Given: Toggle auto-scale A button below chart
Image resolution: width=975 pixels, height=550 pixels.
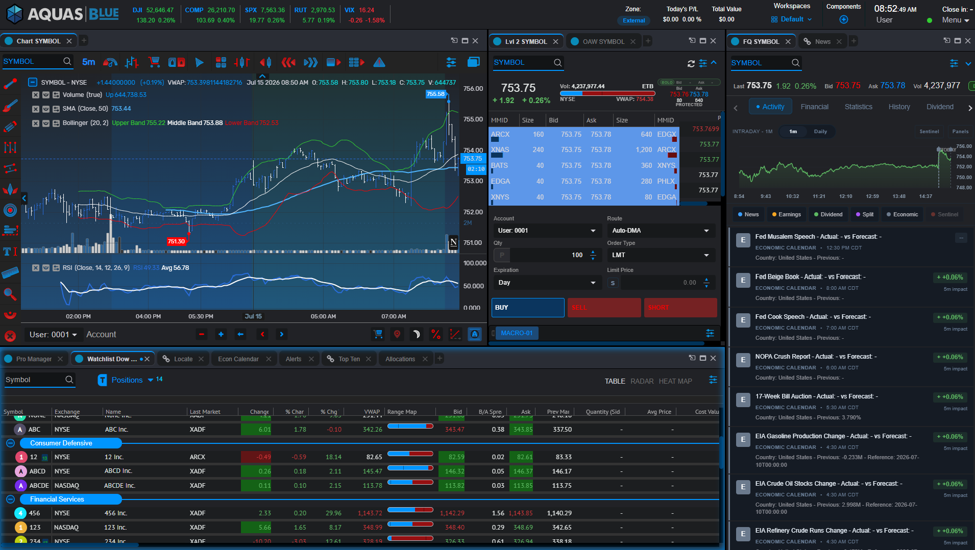Looking at the screenshot, I should click(x=475, y=334).
